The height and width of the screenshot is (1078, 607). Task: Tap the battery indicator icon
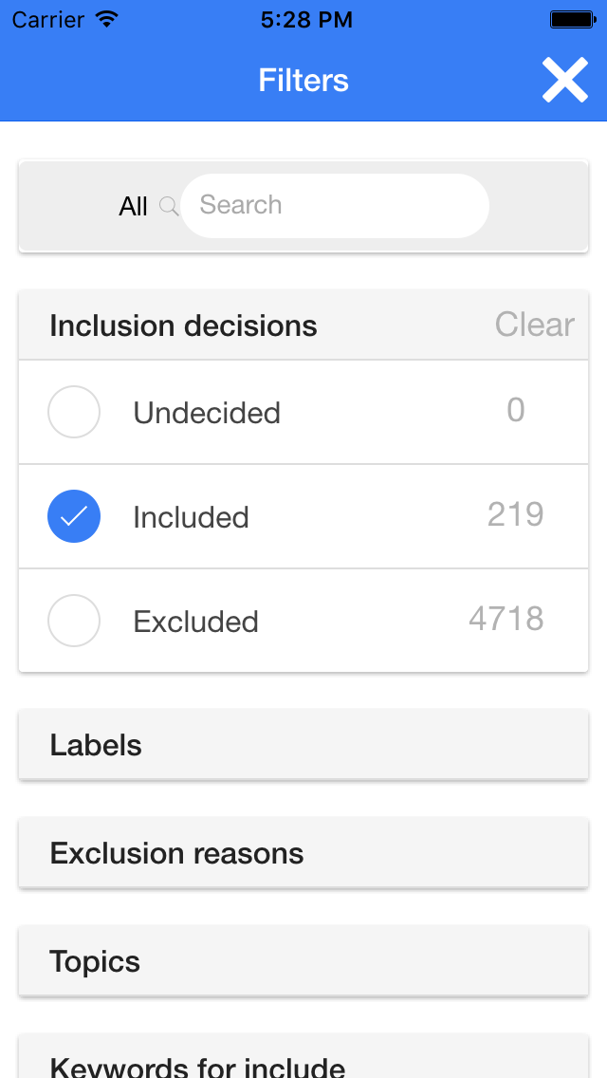point(572,19)
